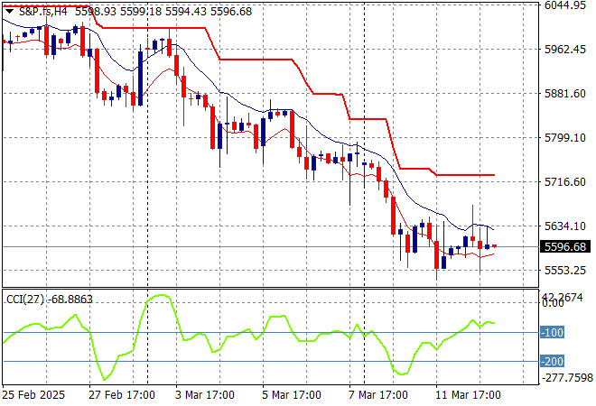
Task: Click the 42.2674 CCI scale value
Action: (563, 297)
